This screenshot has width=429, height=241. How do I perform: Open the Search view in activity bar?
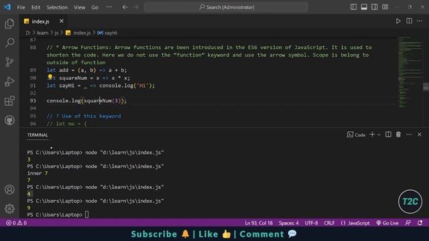pyautogui.click(x=9, y=43)
